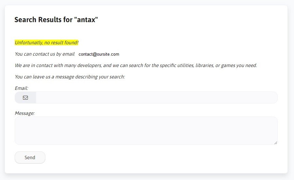Click the "Email:" field label

(22, 88)
